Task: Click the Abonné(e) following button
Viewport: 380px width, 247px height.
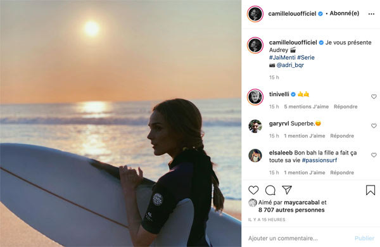Action: [x=344, y=13]
